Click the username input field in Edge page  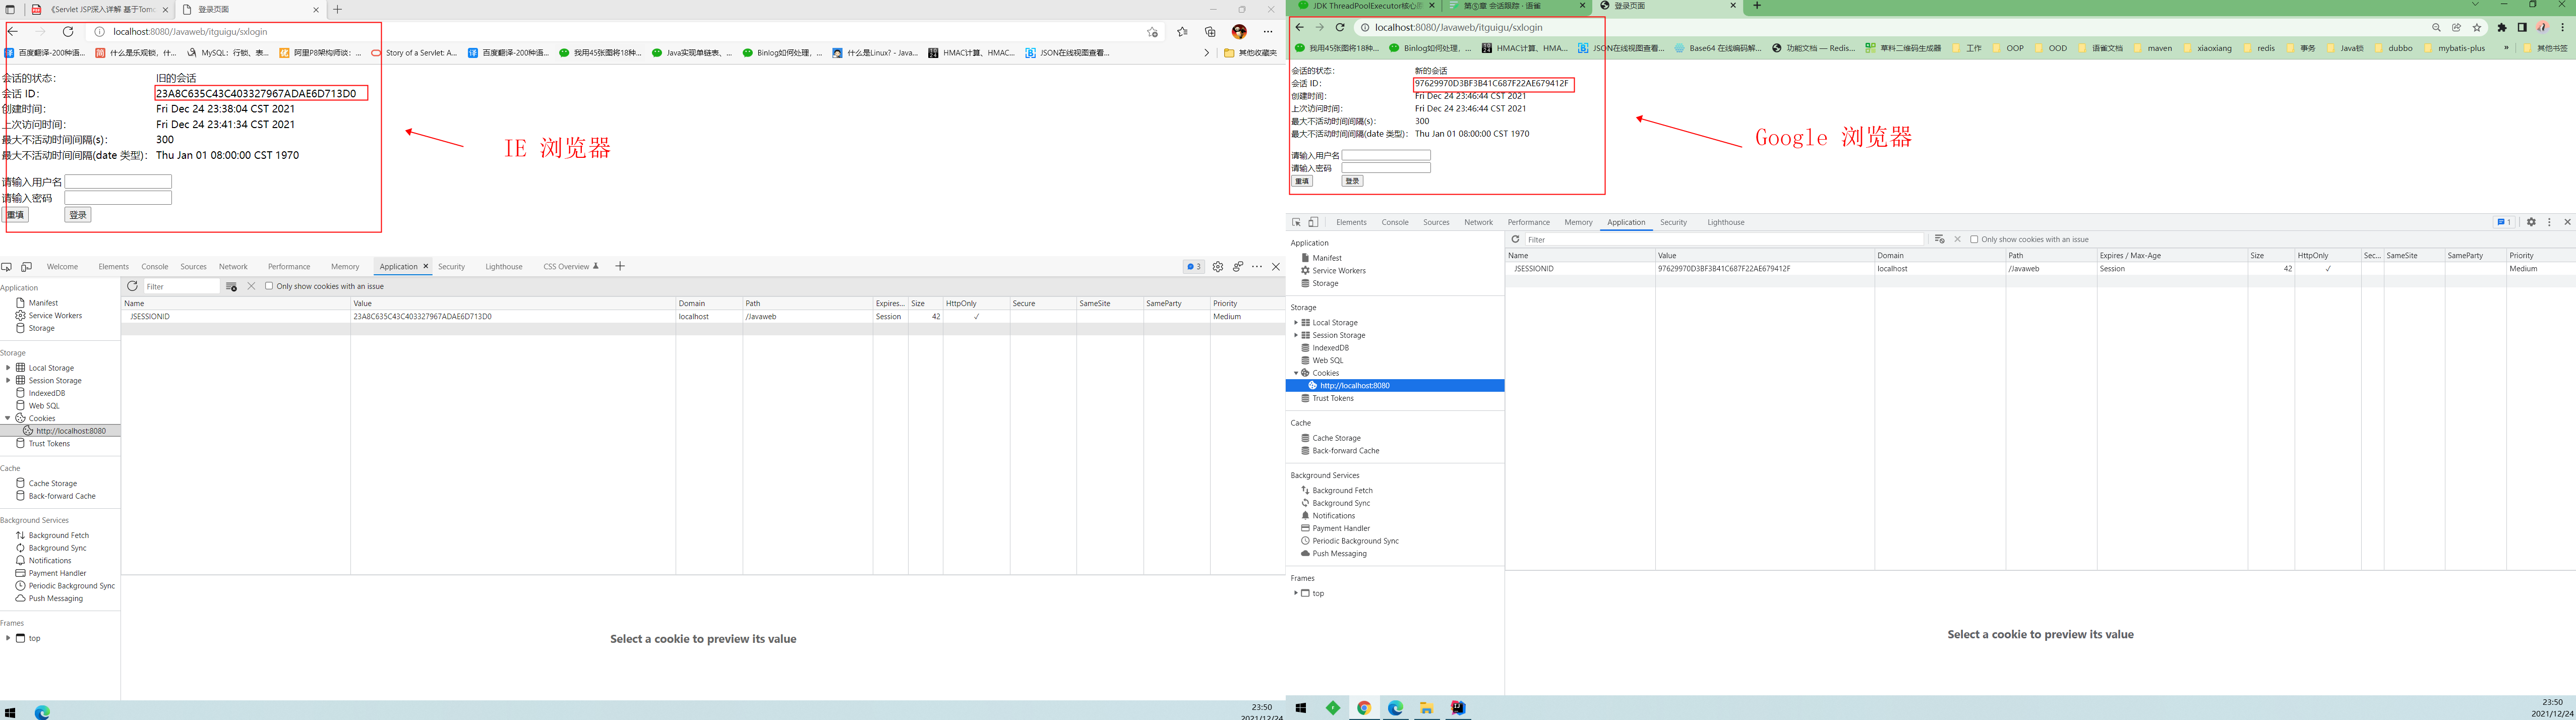point(118,182)
